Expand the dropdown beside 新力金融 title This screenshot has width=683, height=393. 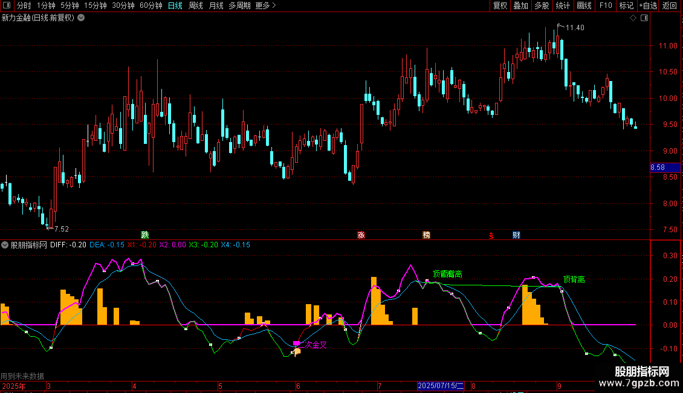coord(81,18)
